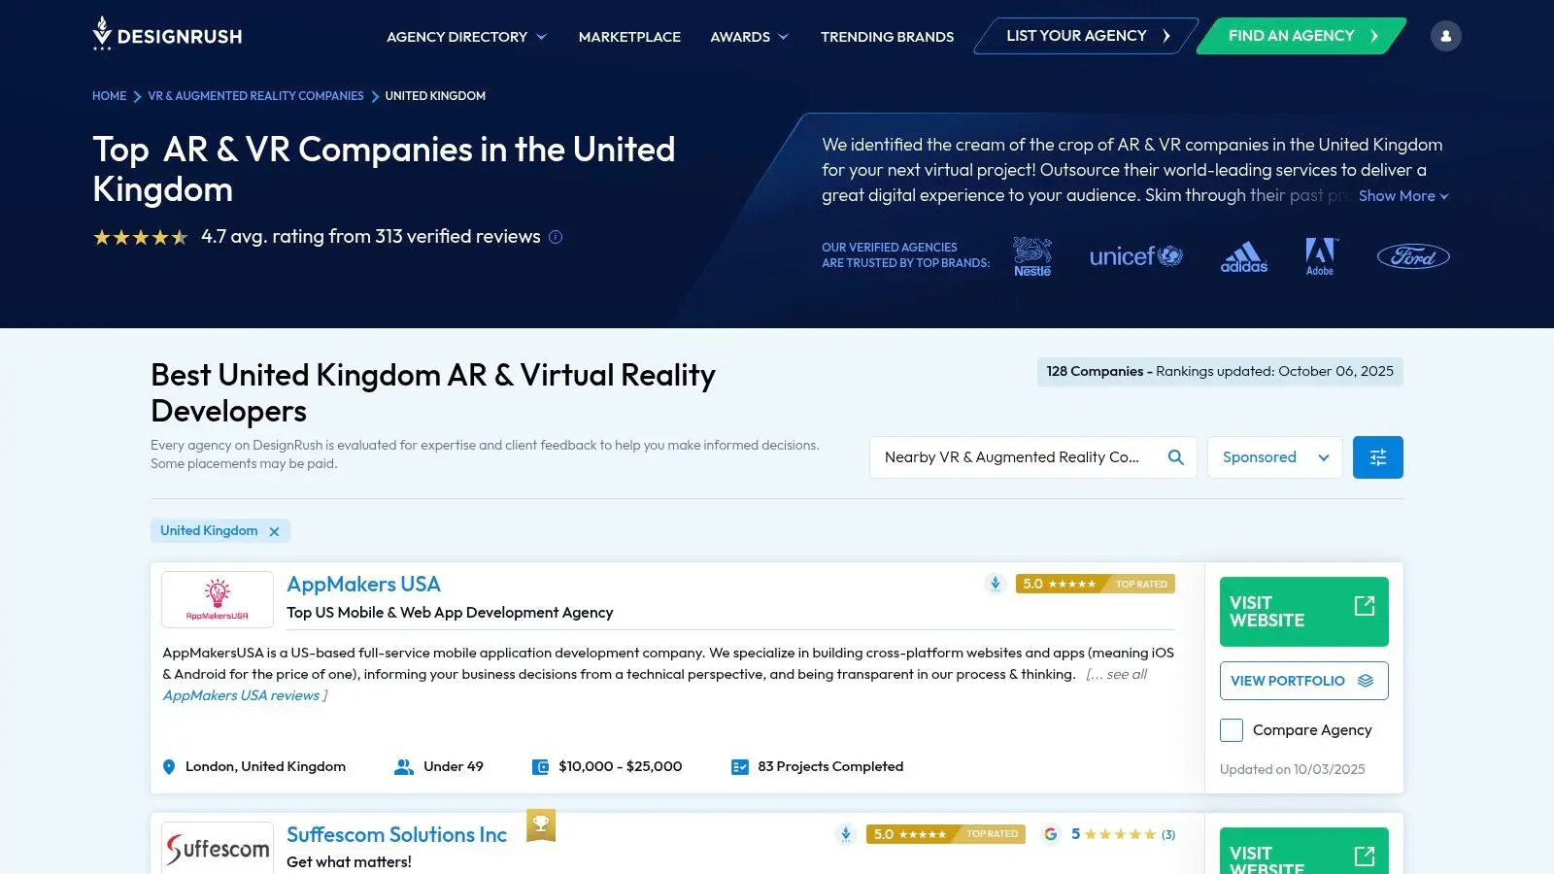The image size is (1554, 874).
Task: Click the info icon next to verified reviews
Action: (555, 236)
